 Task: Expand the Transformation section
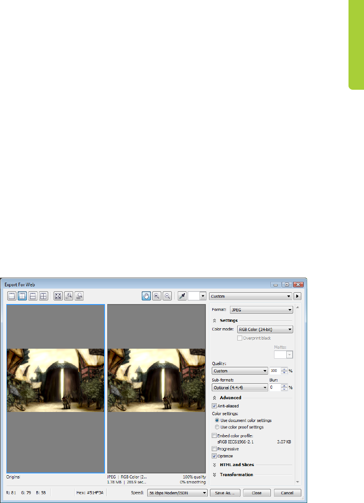(x=214, y=475)
